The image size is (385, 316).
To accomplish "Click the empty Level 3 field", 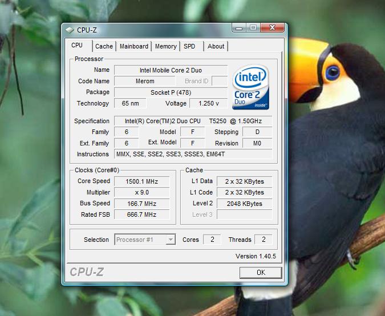I will (245, 214).
